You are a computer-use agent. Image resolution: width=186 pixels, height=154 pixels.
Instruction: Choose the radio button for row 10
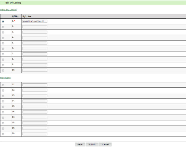pyautogui.click(x=3, y=70)
